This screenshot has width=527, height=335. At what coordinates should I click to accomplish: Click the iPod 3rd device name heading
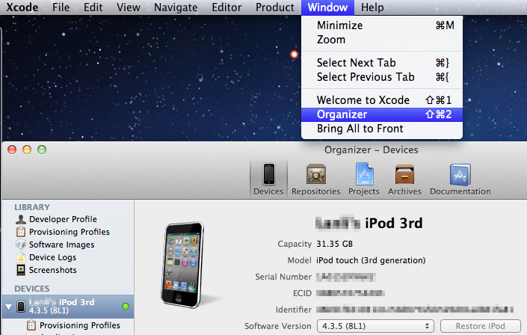(x=369, y=223)
